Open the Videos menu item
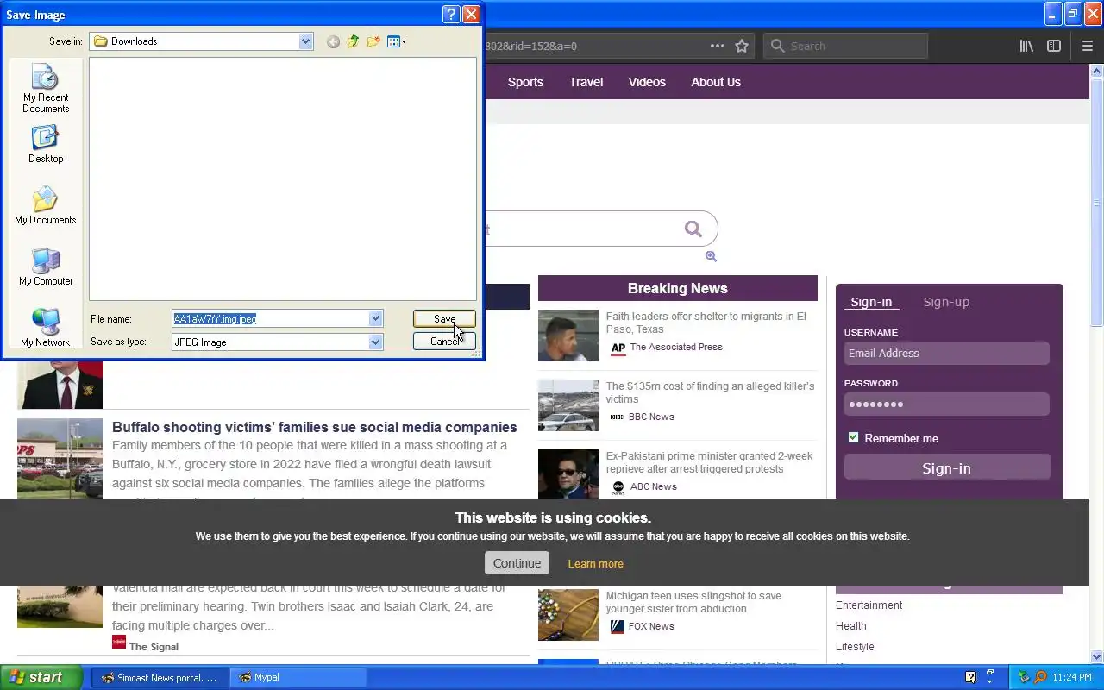Screen dimensions: 1104x690 point(647,82)
